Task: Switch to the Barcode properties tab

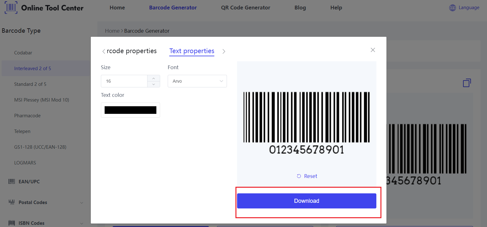Action: tap(132, 51)
